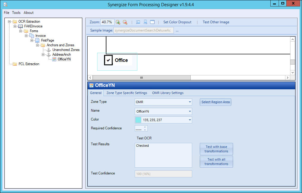Click the Sample Image path field
The image size is (302, 193).
coord(144,30)
